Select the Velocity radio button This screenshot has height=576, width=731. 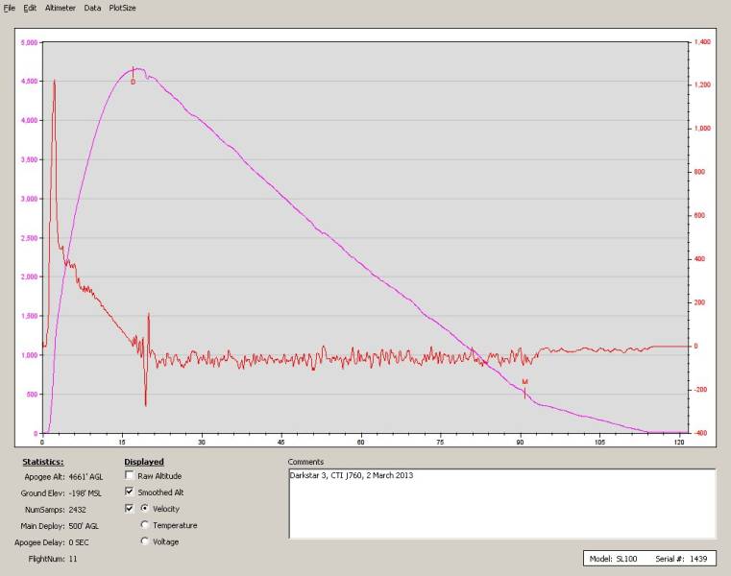click(145, 509)
